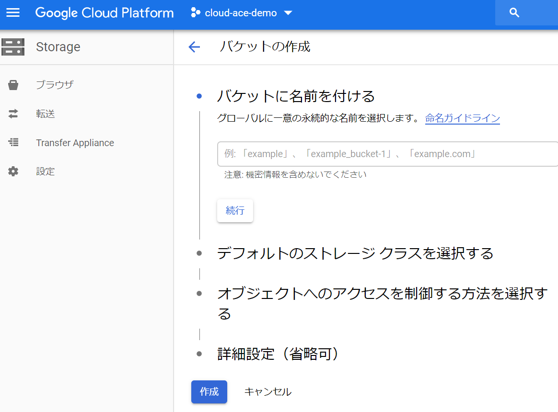This screenshot has width=558, height=412.
Task: Click the transfer arrows icon beside 転送
Action: click(x=13, y=114)
